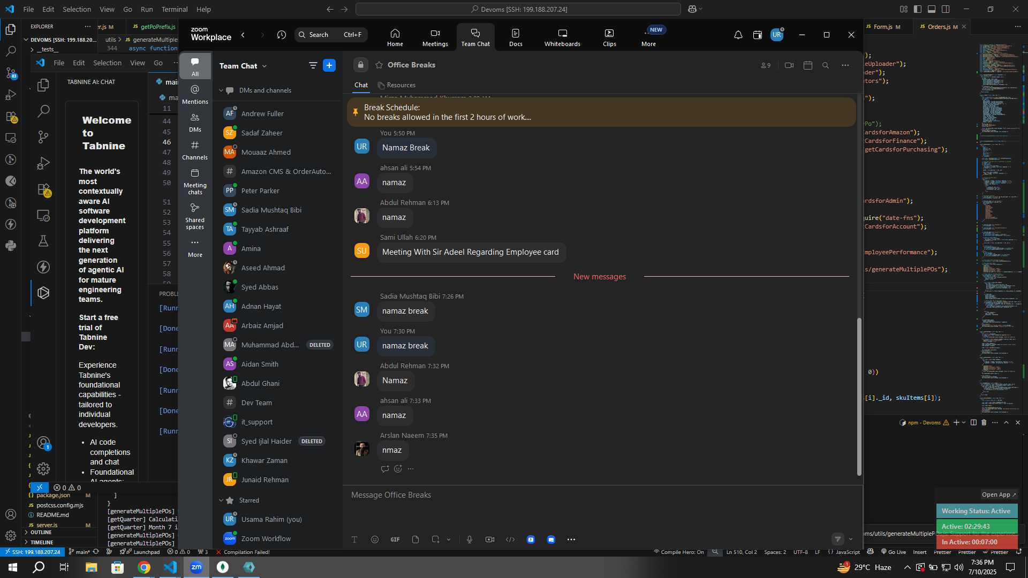Viewport: 1028px width, 578px height.
Task: Expand the OUTLINE section in Explorer
Action: point(41,533)
